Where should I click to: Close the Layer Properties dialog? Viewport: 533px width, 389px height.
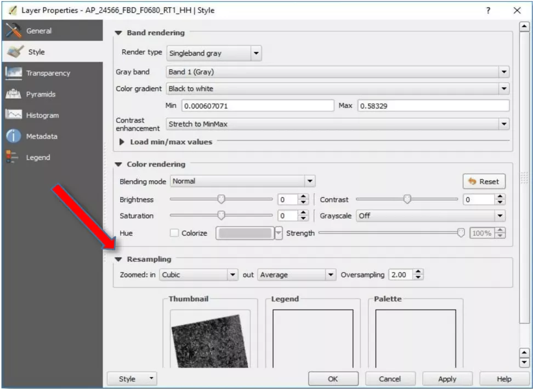517,10
